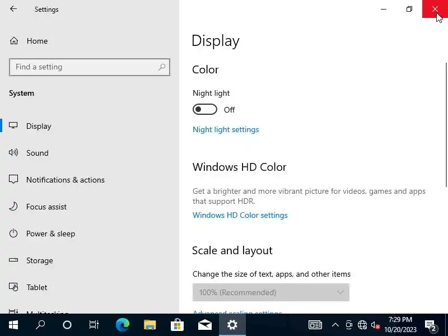Image resolution: width=448 pixels, height=336 pixels.
Task: Launch Microsoft Edge from taskbar
Action: (122, 325)
